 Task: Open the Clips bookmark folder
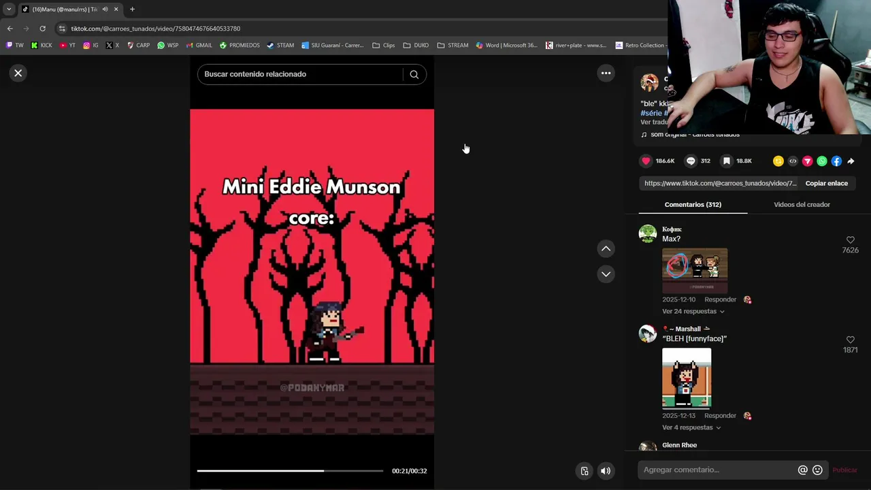click(x=384, y=46)
